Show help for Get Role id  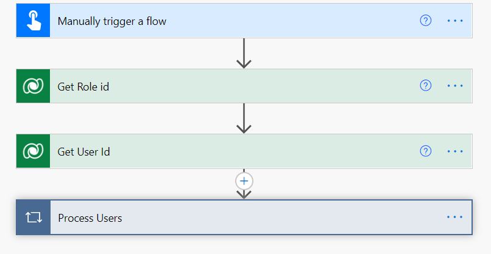coord(426,86)
